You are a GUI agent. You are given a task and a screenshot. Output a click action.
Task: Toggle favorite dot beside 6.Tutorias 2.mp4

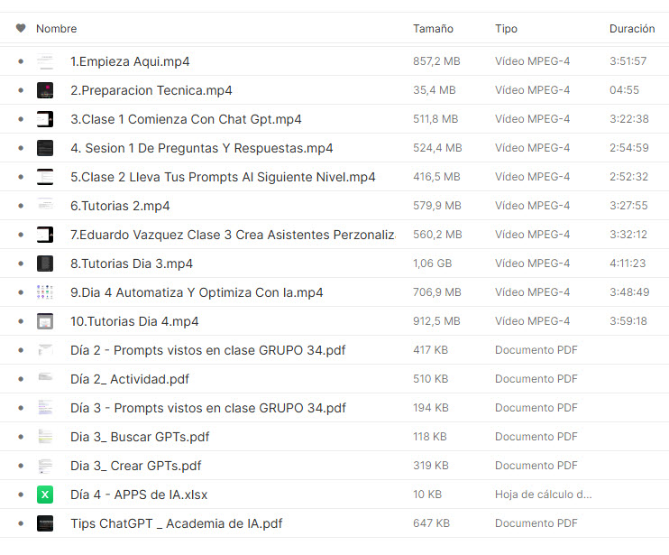tap(21, 206)
